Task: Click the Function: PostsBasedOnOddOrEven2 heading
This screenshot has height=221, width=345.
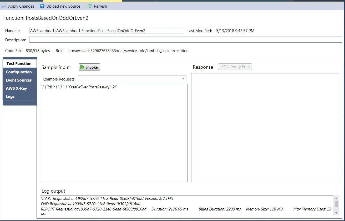Action: click(46, 18)
